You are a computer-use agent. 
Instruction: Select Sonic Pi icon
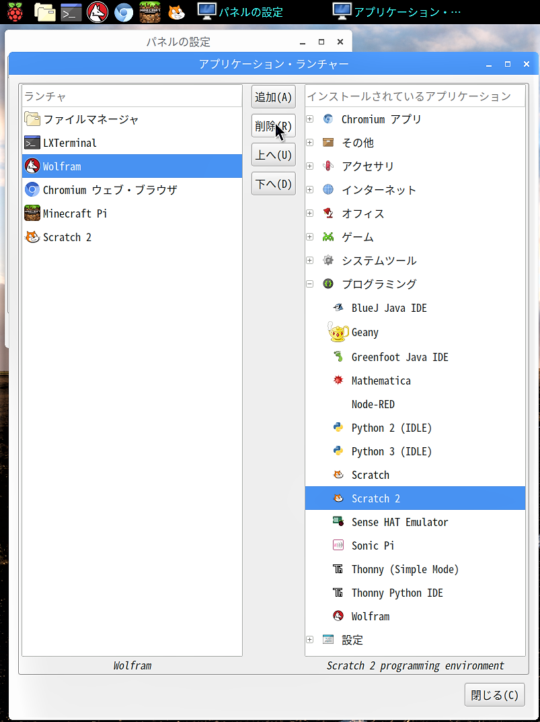(x=338, y=546)
